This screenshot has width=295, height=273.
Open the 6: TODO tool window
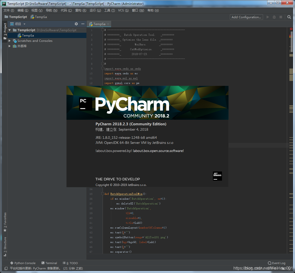pos(70,263)
